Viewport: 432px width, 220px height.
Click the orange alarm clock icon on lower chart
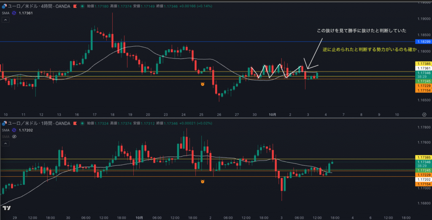coord(202,181)
